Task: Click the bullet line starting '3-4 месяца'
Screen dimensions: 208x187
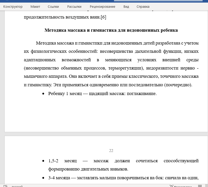Action: tap(123, 177)
